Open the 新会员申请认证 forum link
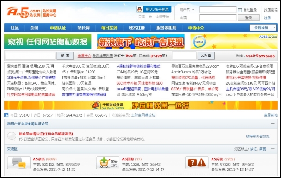This screenshot has width=281, height=178. (x=46, y=134)
